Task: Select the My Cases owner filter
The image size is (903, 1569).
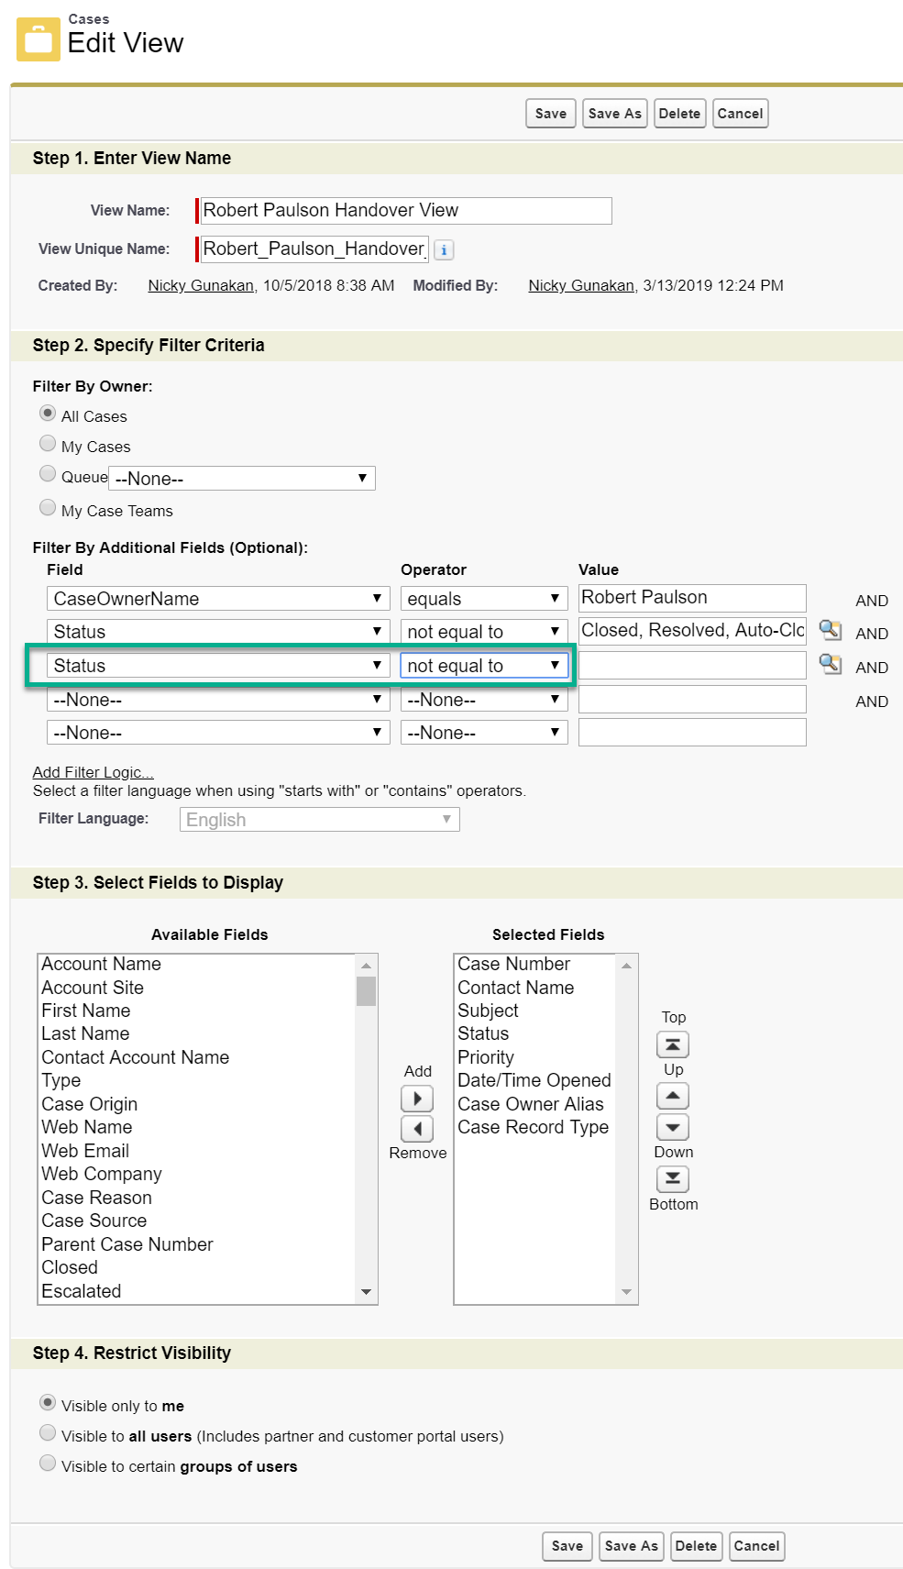Action: (x=48, y=444)
